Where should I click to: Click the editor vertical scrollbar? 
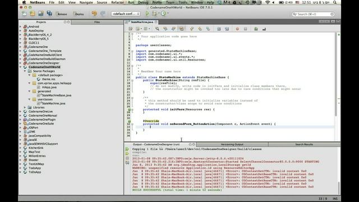pos(335,74)
